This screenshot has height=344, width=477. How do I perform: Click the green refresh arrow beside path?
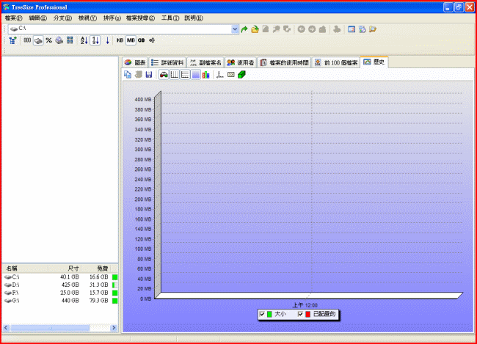point(244,29)
